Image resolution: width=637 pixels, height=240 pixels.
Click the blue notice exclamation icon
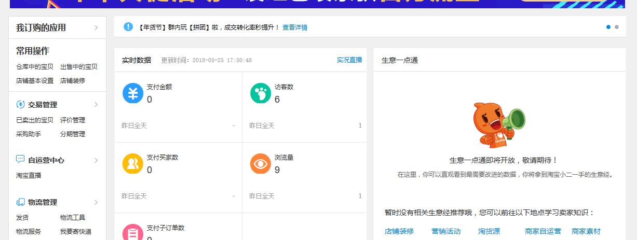coord(129,26)
